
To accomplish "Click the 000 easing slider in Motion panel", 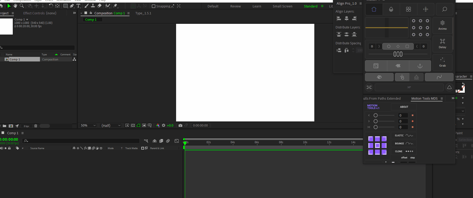I will (x=398, y=54).
